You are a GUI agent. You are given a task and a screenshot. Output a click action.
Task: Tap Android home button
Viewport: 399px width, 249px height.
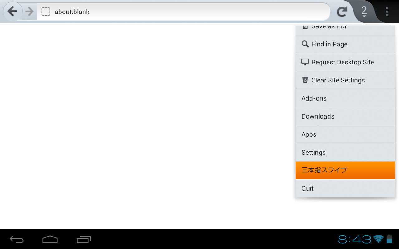50,239
